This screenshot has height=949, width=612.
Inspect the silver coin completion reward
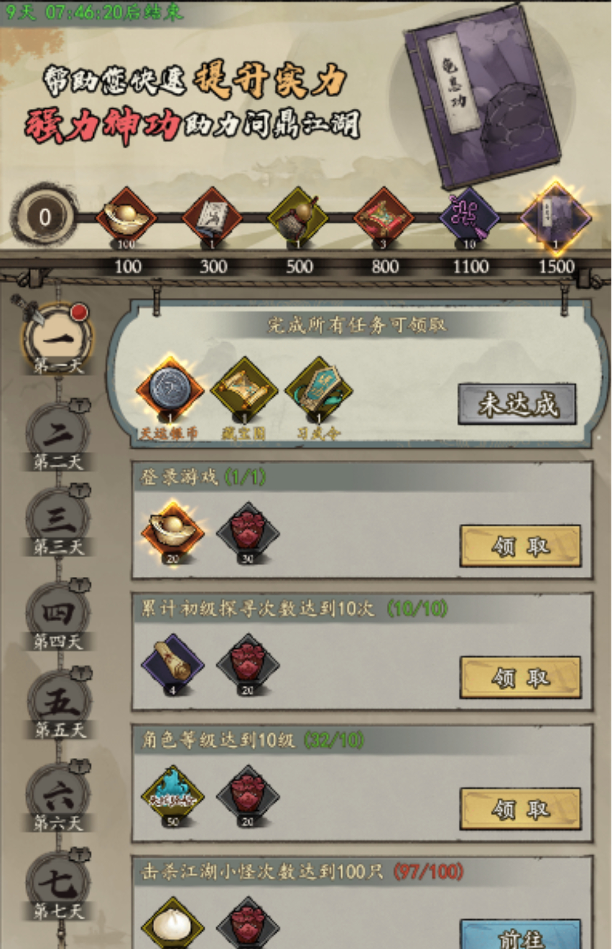click(x=170, y=391)
